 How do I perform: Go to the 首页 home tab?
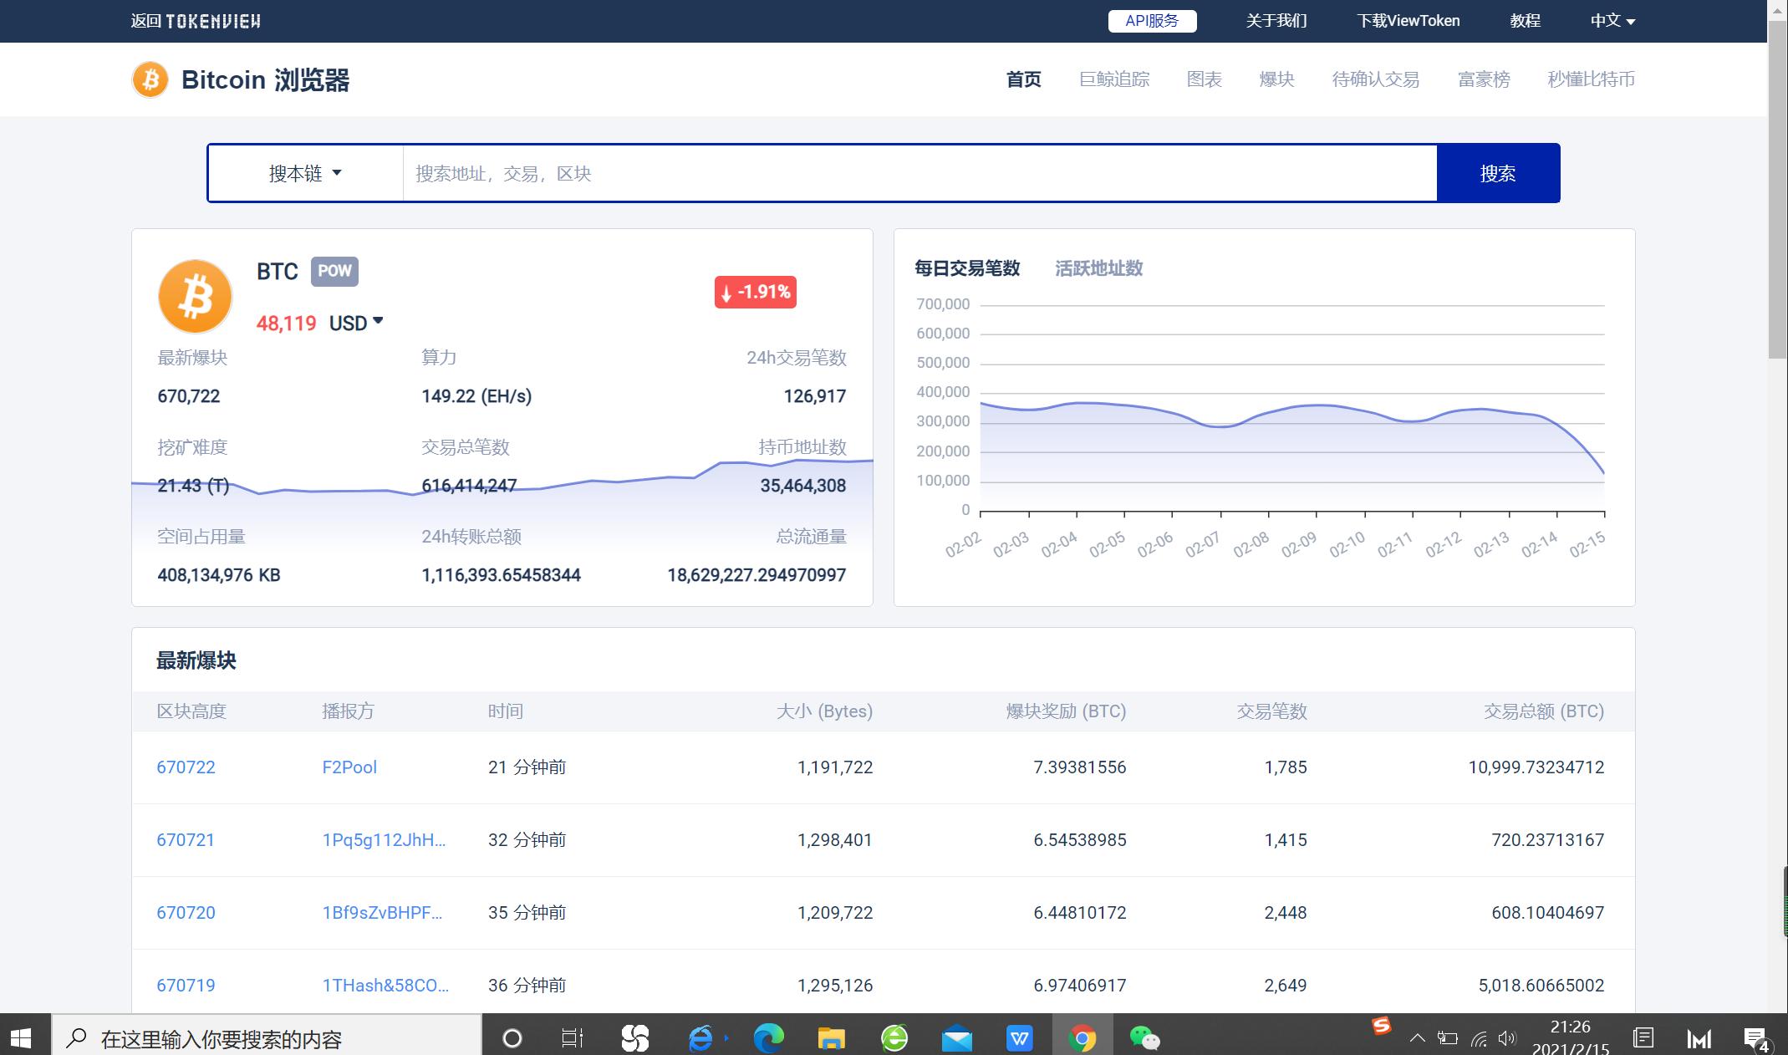[x=1023, y=79]
